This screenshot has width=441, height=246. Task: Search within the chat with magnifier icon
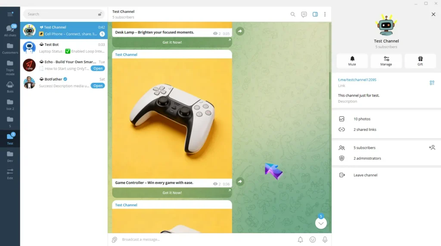point(293,14)
